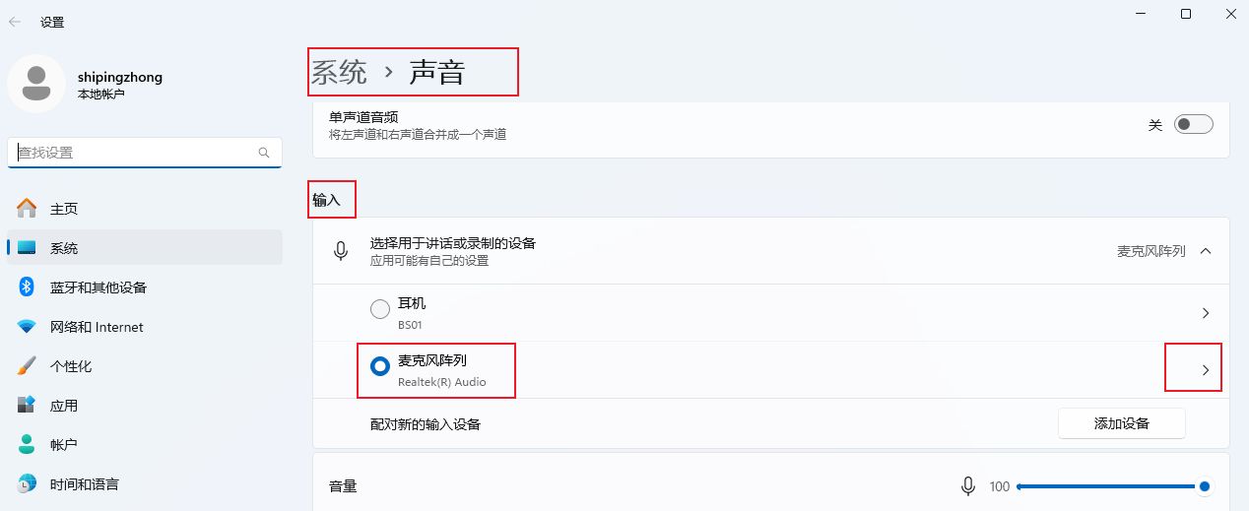Viewport: 1249px width, 511px height.
Task: Select the 麦克风阵列 radio button
Action: 380,366
